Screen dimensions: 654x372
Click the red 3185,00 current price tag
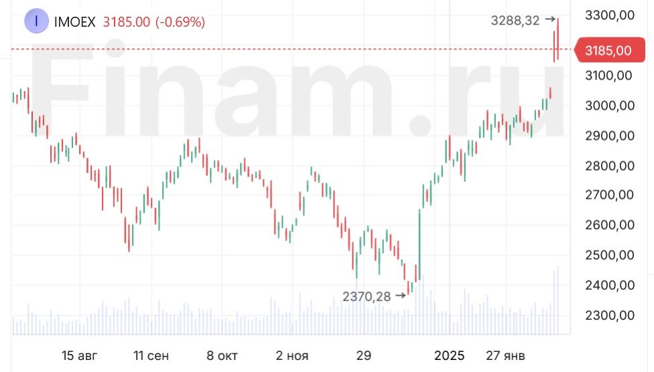click(608, 50)
